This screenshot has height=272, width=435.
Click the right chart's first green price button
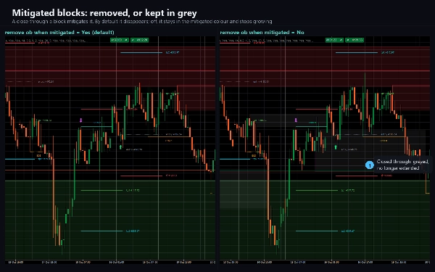tap(334, 40)
